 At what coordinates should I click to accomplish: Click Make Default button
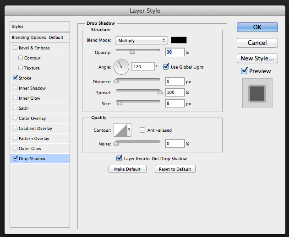[x=127, y=169]
